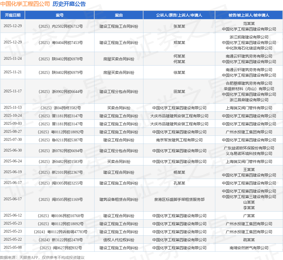The image size is (283, 260).
Task: Click defendant 中国化学工程第三建设有限公司
Action: (x=249, y=197)
